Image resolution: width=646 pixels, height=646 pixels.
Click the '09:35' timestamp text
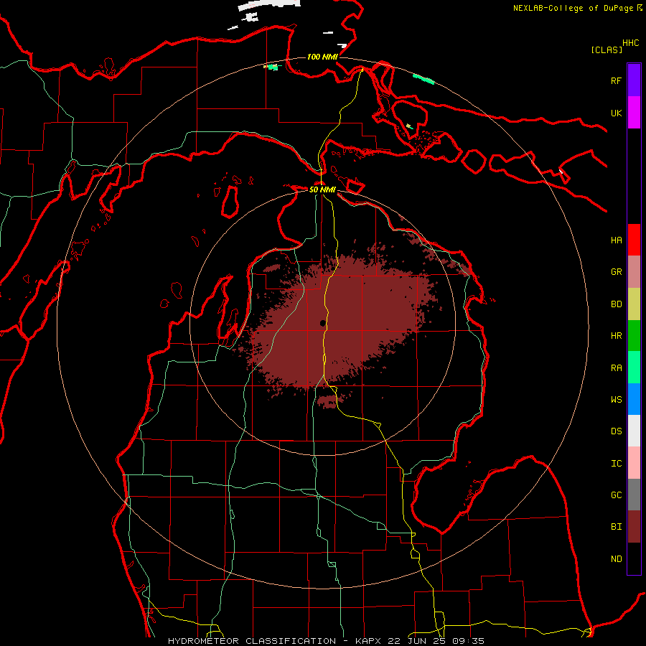pos(468,641)
